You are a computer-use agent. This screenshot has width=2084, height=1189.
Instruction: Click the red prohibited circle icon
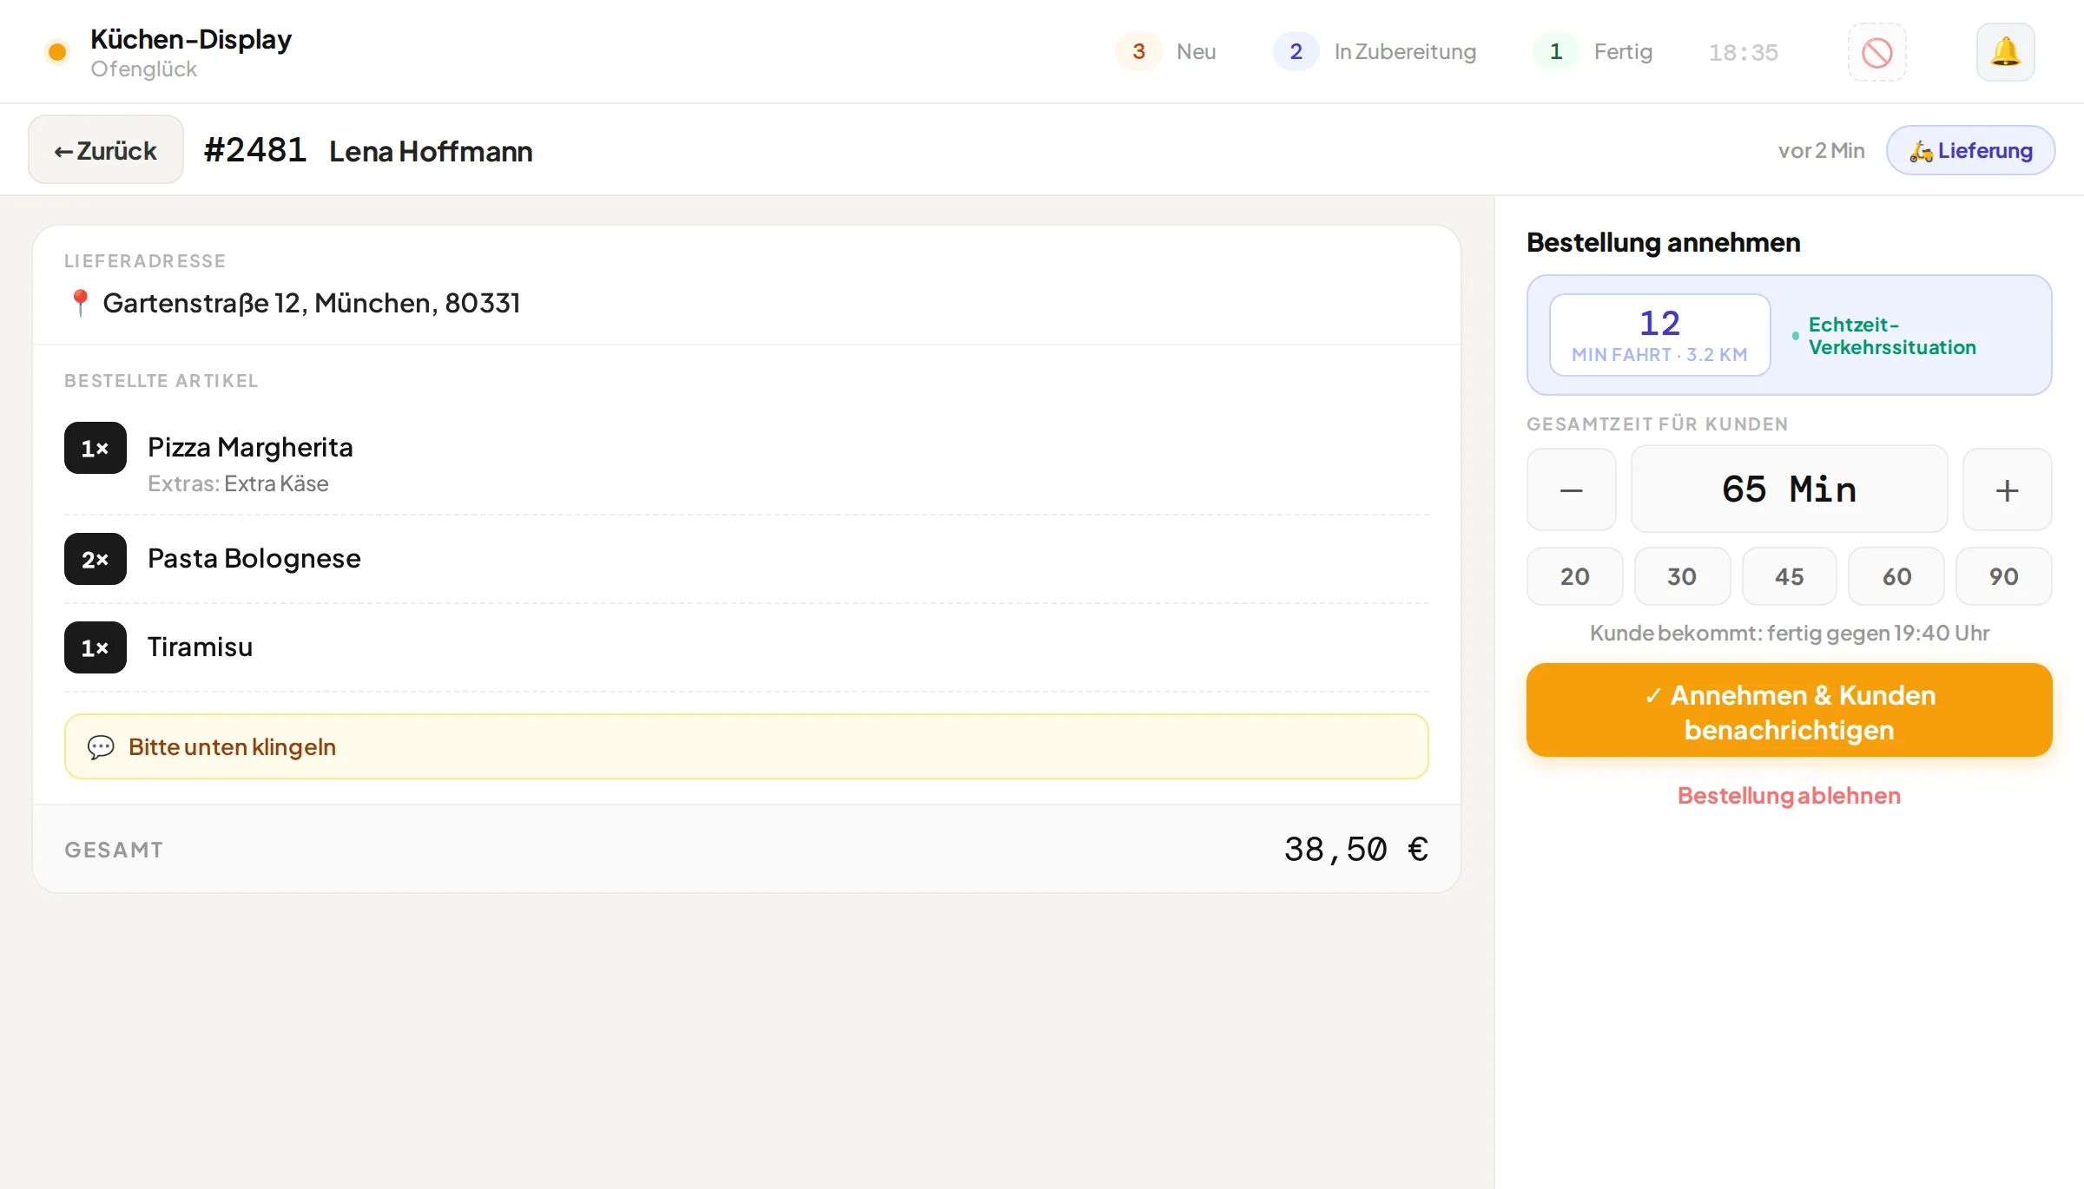click(1876, 52)
